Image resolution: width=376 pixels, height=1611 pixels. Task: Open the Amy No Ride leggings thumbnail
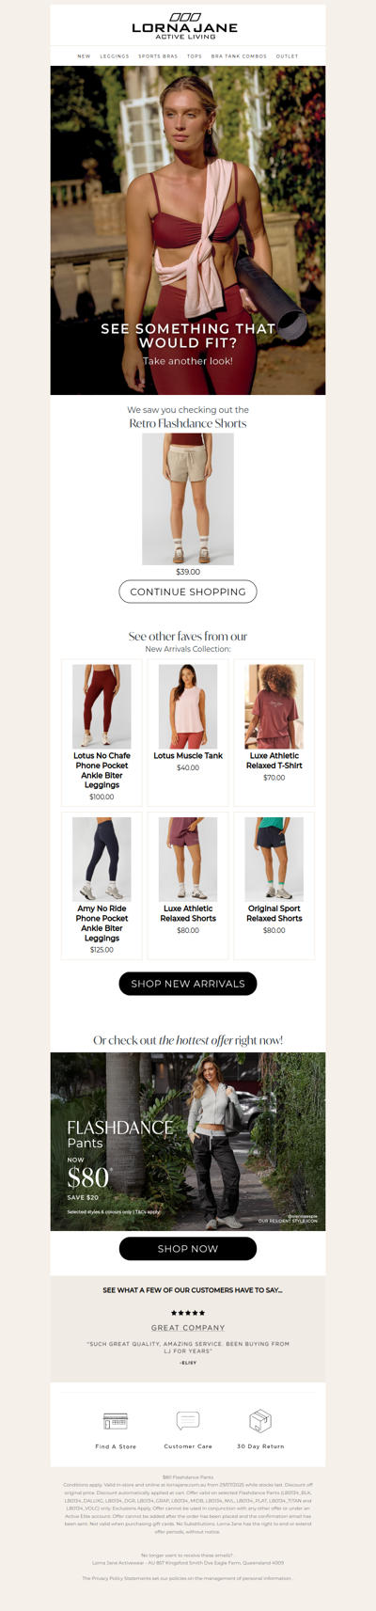[102, 860]
